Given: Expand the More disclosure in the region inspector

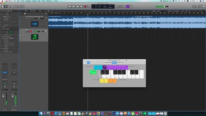Looking at the screenshot, I should (2, 27).
